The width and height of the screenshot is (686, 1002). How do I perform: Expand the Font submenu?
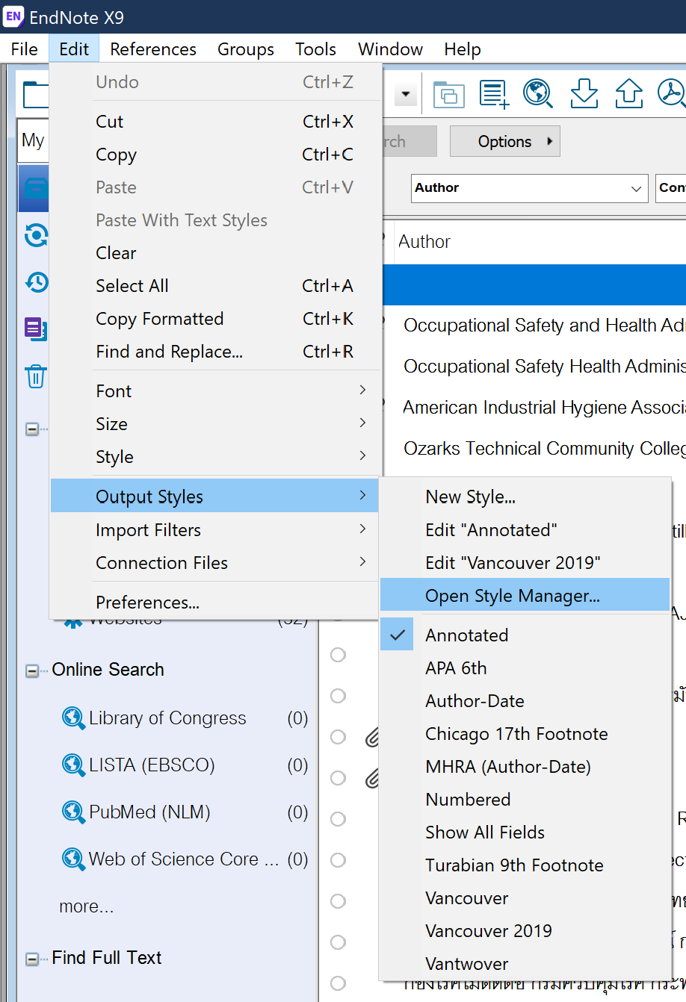pyautogui.click(x=216, y=391)
